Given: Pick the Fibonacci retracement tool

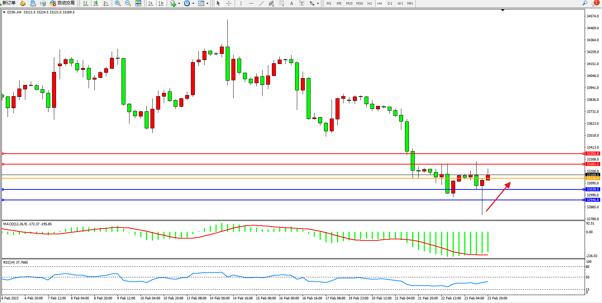Looking at the screenshot, I should pyautogui.click(x=282, y=4).
